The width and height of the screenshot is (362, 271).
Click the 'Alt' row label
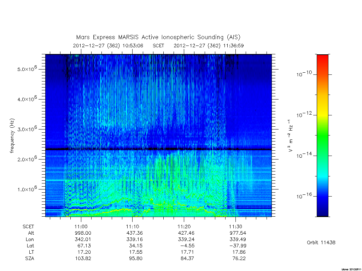[x=31, y=233]
